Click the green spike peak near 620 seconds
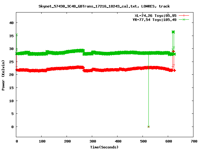 click(173, 32)
